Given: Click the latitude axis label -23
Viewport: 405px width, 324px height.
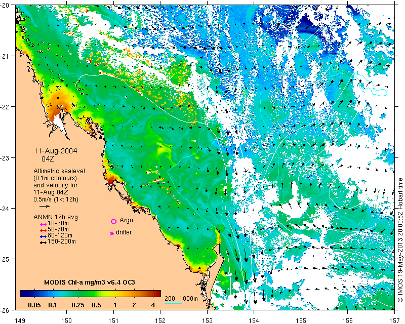Looking at the screenshot, I should click(4, 157).
